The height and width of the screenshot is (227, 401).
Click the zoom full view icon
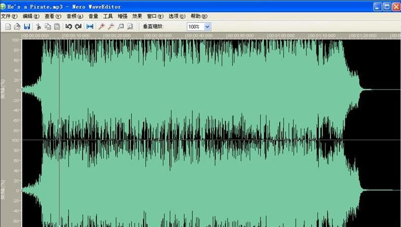pyautogui.click(x=130, y=26)
